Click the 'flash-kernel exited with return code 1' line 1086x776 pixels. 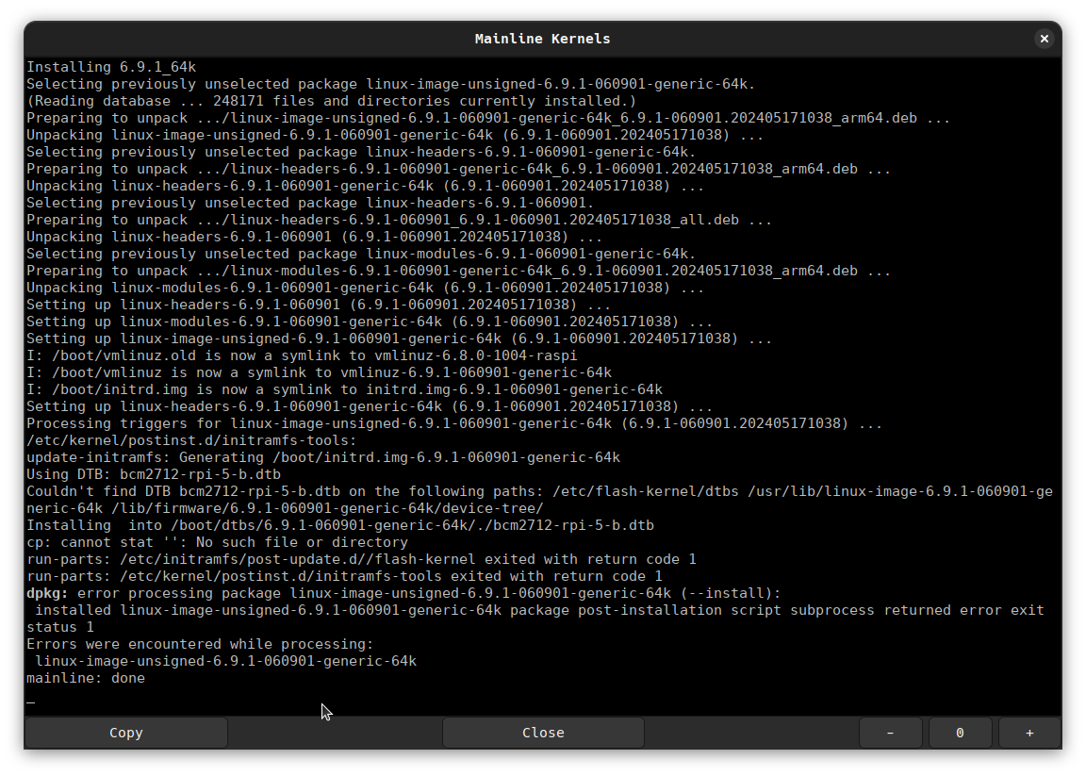click(x=362, y=559)
